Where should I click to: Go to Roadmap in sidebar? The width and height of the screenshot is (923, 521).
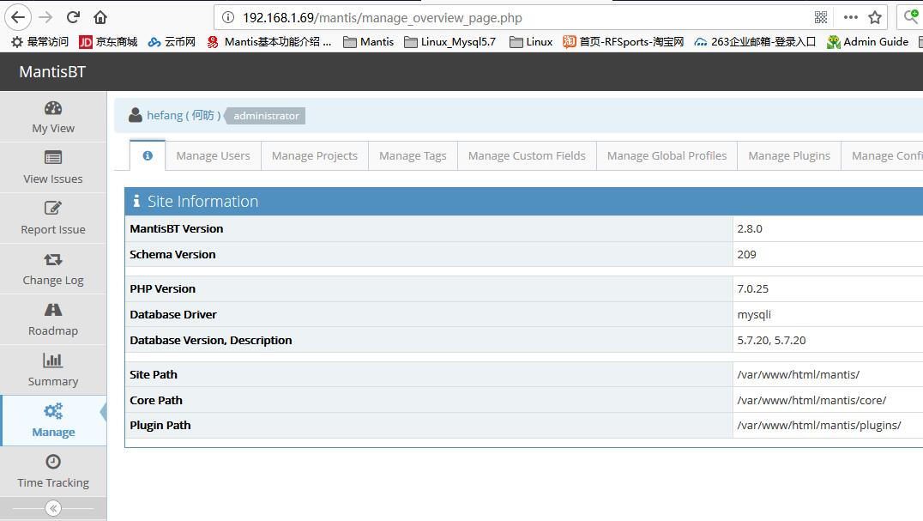[x=53, y=319]
